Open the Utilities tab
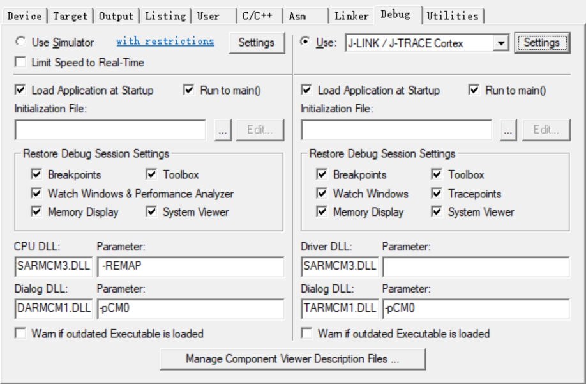Image resolution: width=586 pixels, height=384 pixels. [454, 15]
